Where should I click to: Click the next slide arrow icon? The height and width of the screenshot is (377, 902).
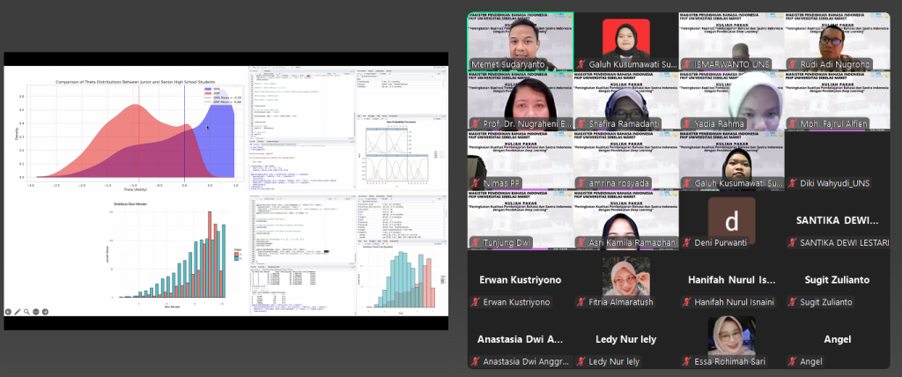tap(46, 311)
